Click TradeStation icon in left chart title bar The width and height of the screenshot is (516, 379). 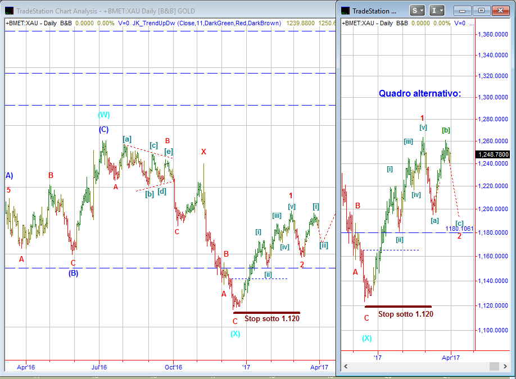[9, 11]
